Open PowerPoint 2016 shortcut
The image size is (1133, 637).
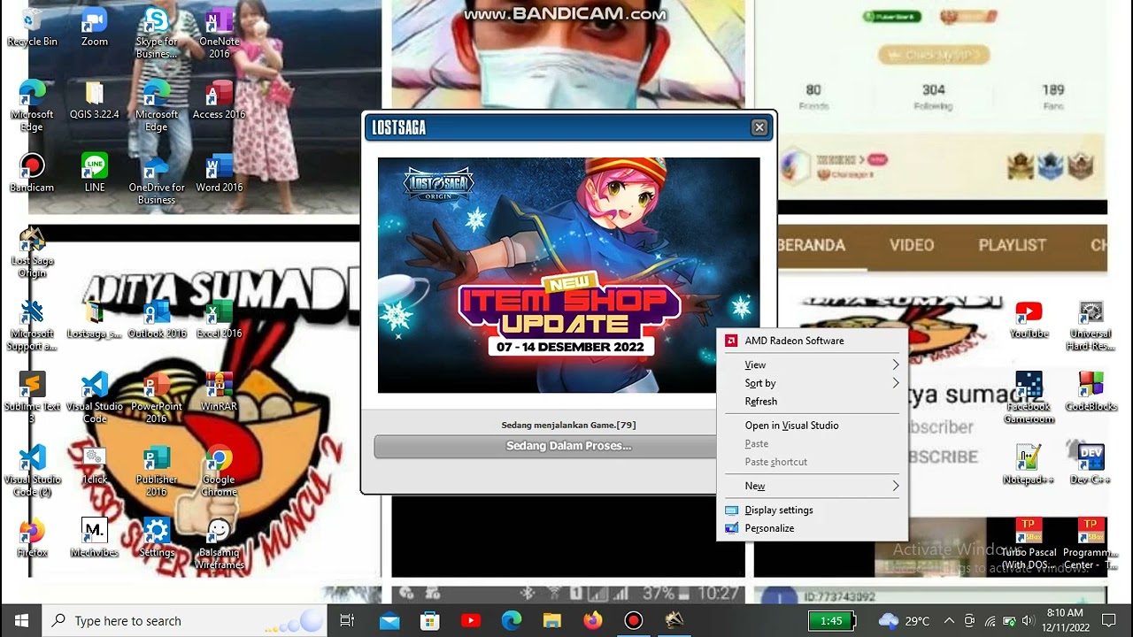157,397
